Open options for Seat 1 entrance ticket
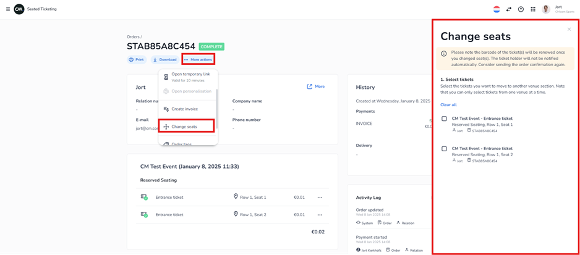 pos(320,198)
